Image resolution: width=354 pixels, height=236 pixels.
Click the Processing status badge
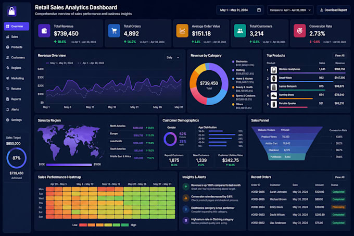(338, 207)
